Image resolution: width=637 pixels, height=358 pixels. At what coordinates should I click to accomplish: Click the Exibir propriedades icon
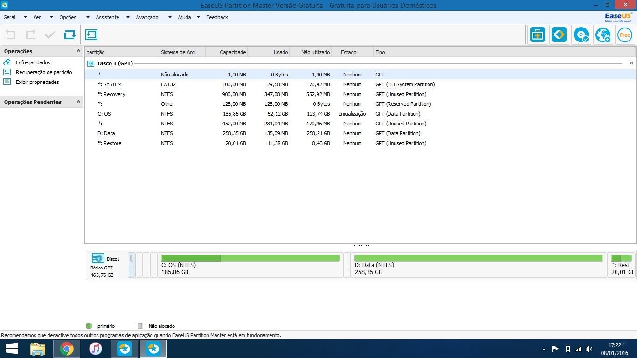pyautogui.click(x=7, y=82)
